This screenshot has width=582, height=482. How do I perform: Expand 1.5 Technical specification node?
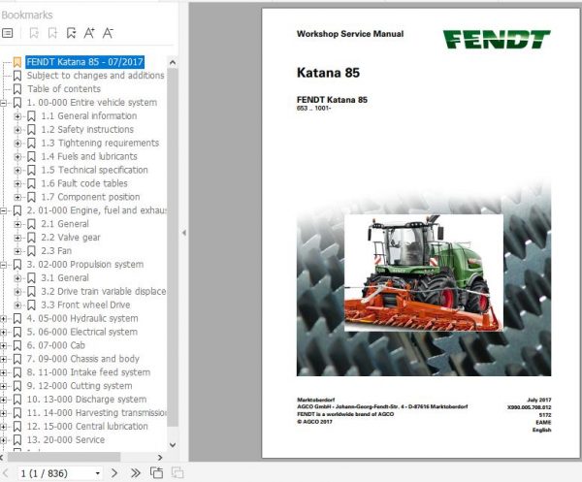(17, 171)
